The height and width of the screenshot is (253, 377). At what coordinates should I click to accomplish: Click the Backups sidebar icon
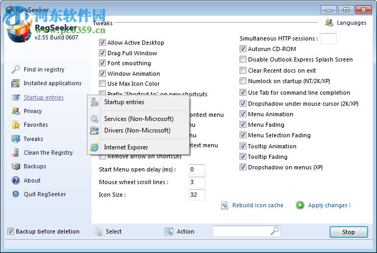[15, 166]
